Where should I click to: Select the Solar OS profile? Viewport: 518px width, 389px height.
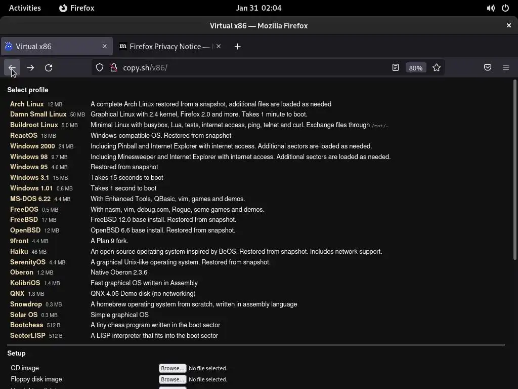(24, 315)
